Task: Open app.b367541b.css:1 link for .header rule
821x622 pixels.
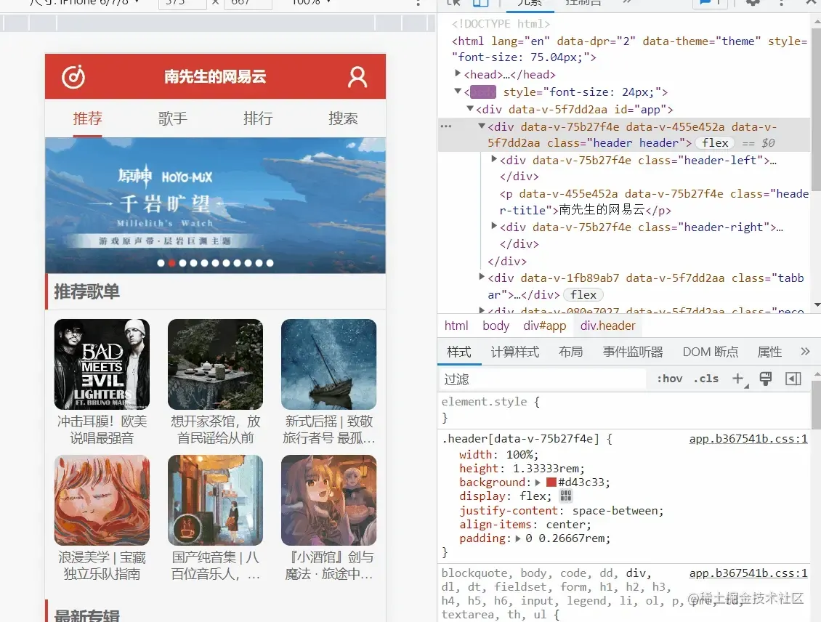Action: [748, 439]
